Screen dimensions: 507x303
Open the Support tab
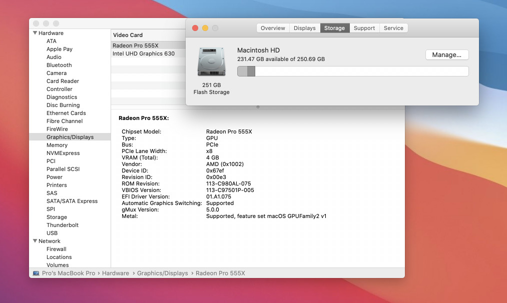(x=364, y=28)
